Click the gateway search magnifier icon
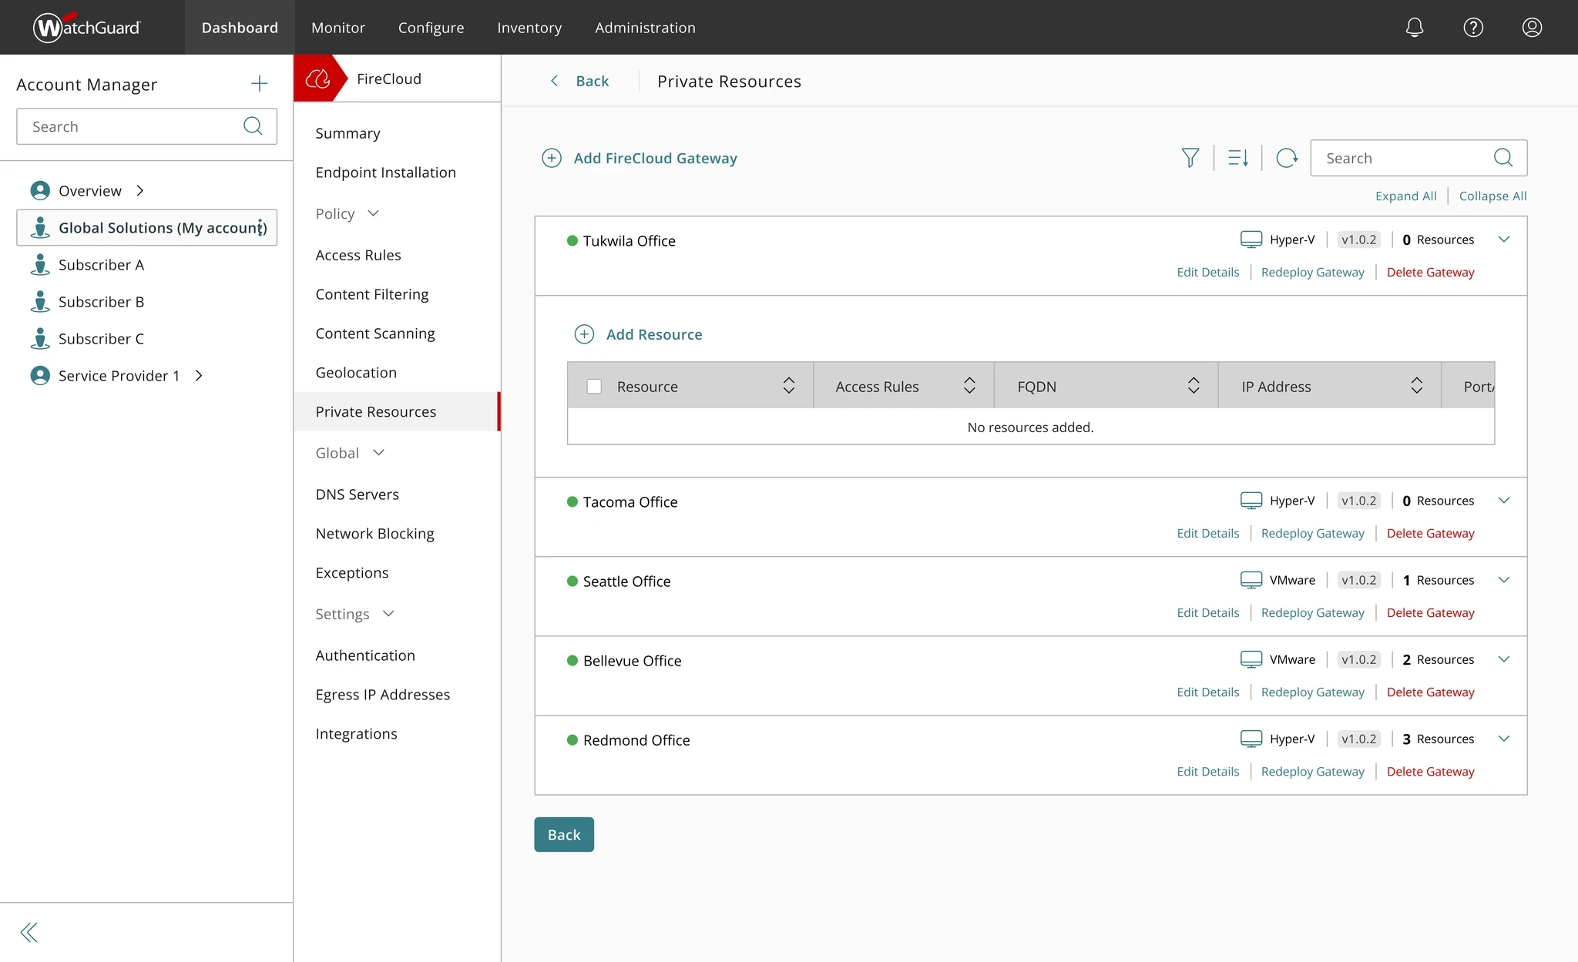This screenshot has width=1578, height=962. pyautogui.click(x=1503, y=158)
